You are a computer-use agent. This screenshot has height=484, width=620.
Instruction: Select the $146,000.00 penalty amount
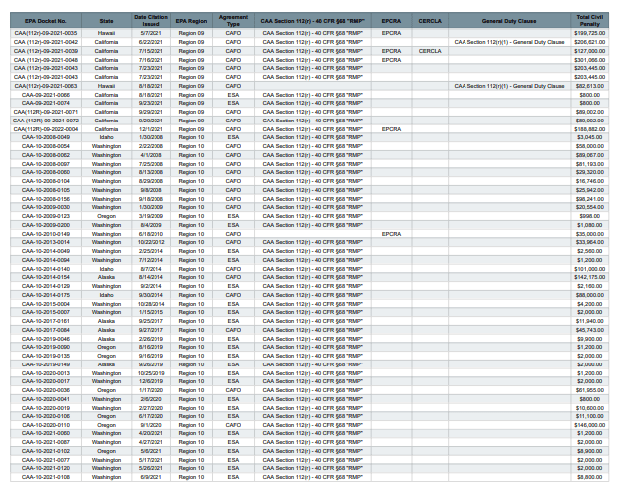point(589,424)
